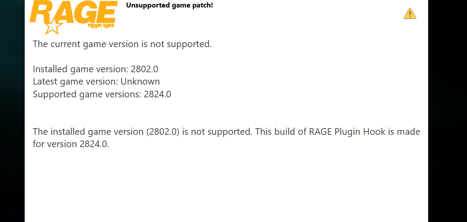The width and height of the screenshot is (467, 222).
Task: Click the "Supported game versions" label
Action: click(x=87, y=94)
